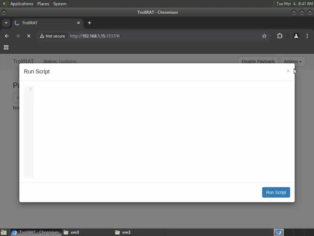Stop page loading with X icon
The image size is (314, 236).
tap(29, 36)
